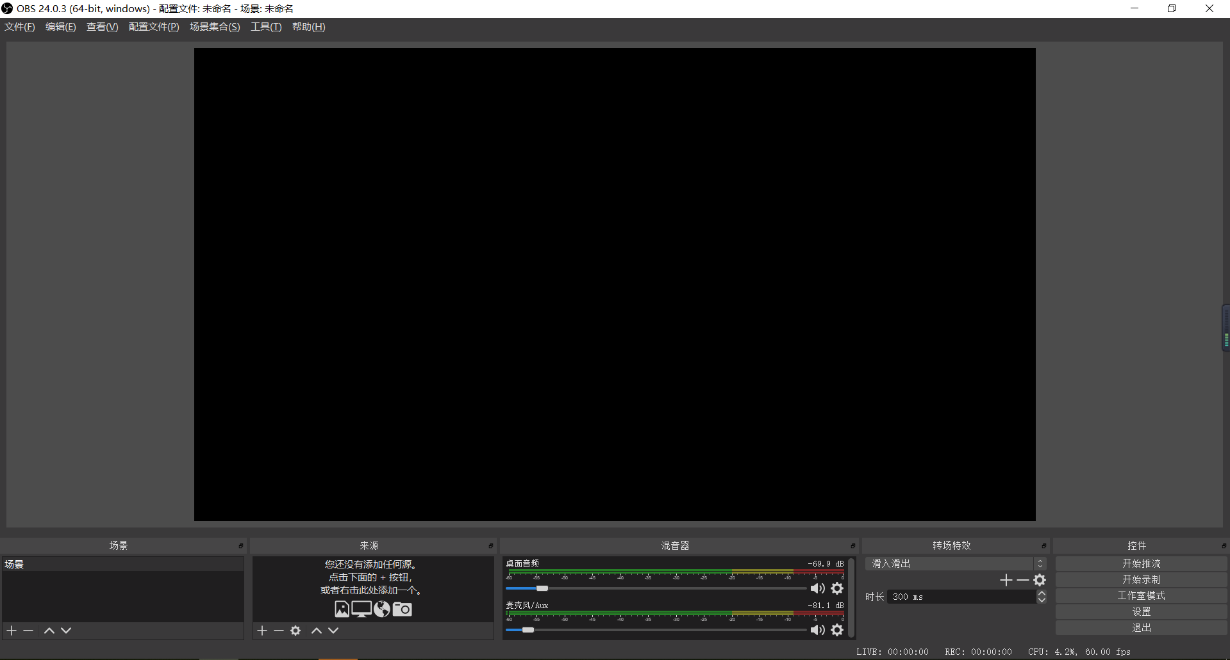Click 退出 to exit OBS

click(x=1142, y=628)
